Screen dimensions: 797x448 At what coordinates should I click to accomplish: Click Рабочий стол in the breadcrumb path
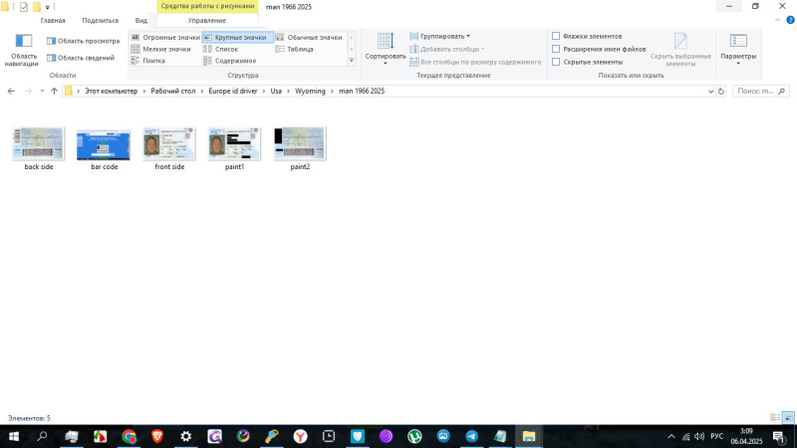[171, 91]
